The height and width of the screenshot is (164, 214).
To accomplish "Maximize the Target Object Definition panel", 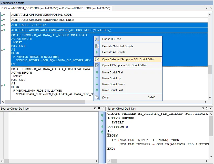I will 203,109.
